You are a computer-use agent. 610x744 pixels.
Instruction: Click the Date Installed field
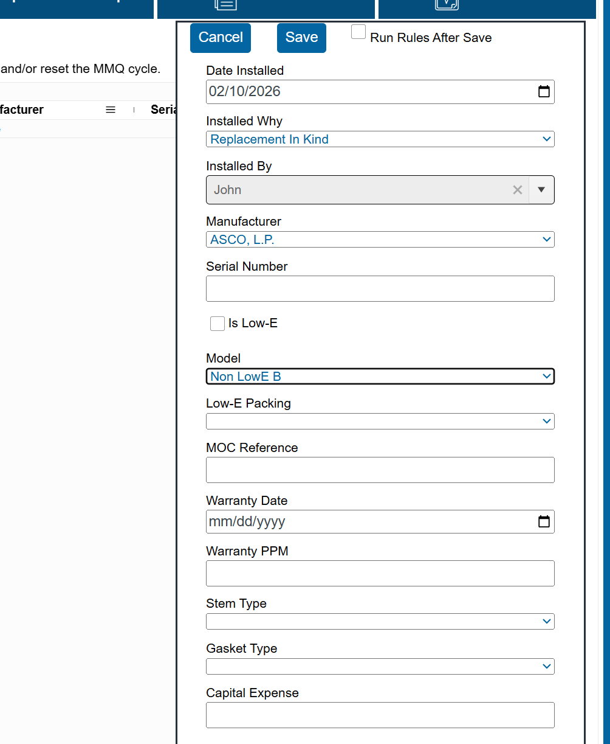tap(380, 92)
